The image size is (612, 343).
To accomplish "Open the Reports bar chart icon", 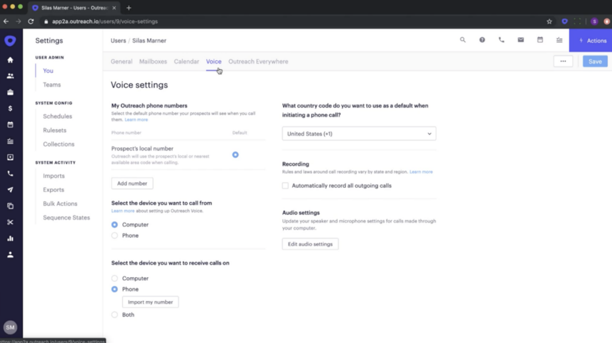I will pyautogui.click(x=10, y=238).
